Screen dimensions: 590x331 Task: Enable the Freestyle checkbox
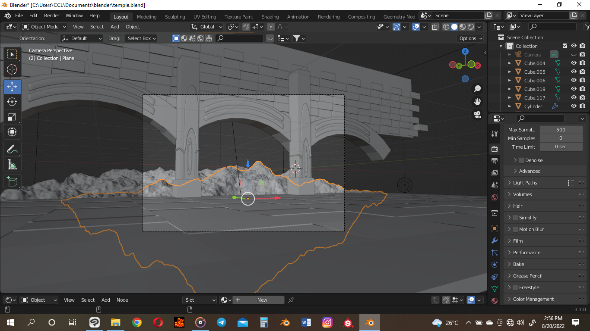(515, 287)
